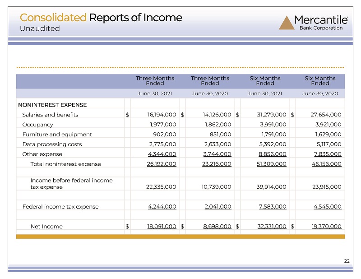Select the Other expense row label
This screenshot has height=279, width=361.
coord(42,154)
